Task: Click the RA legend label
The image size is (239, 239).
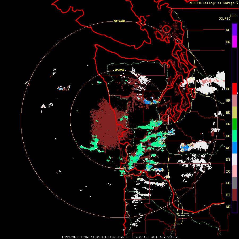Action: pyautogui.click(x=228, y=136)
